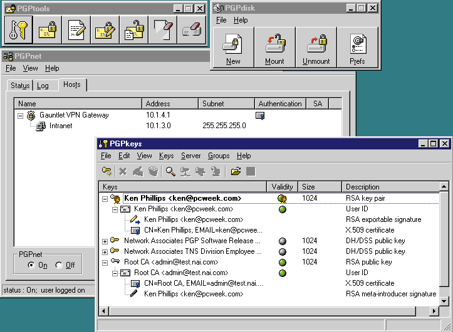Click Send key to server icon in PGPkeys
453x332 pixels.
pyautogui.click(x=185, y=171)
